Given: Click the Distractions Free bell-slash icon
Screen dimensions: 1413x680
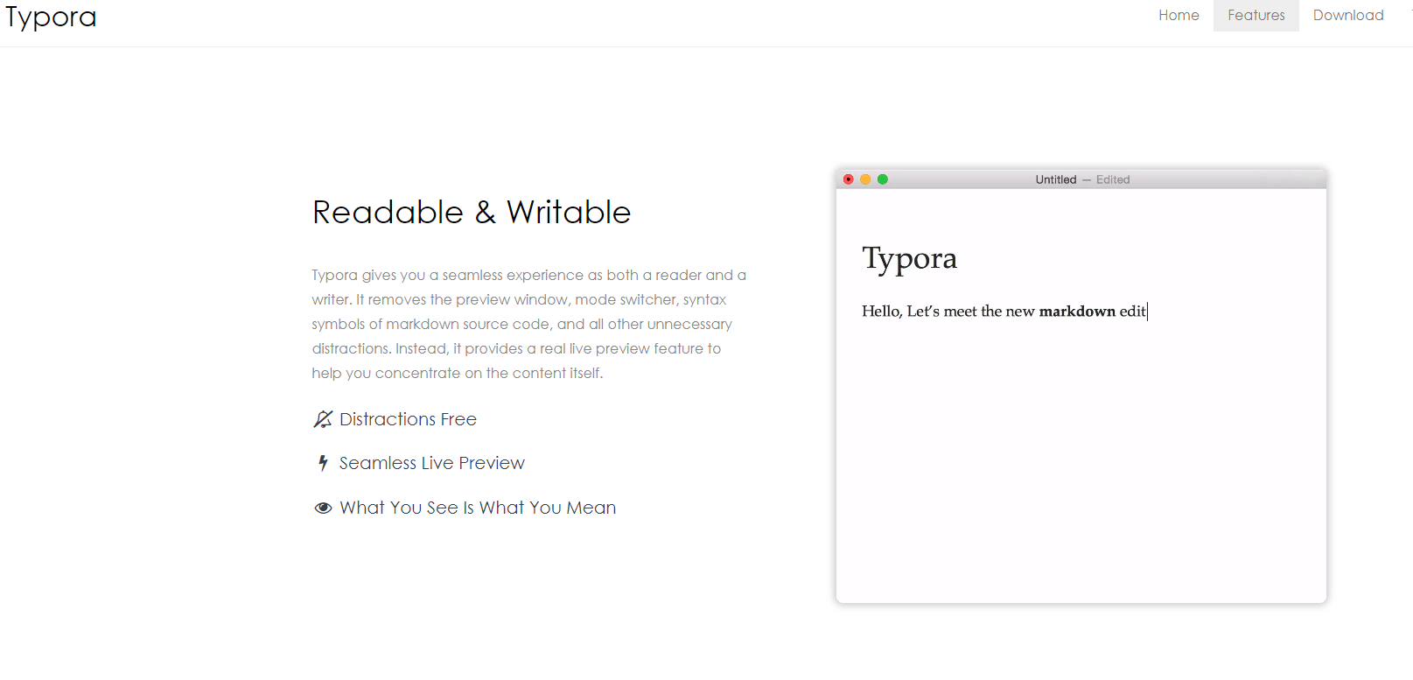Looking at the screenshot, I should click(323, 419).
